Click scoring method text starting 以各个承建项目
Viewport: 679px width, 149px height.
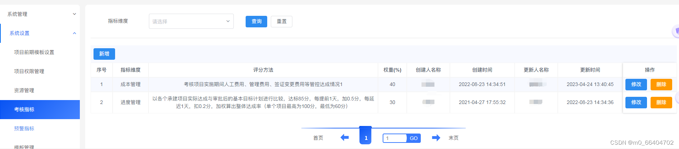tap(263, 102)
